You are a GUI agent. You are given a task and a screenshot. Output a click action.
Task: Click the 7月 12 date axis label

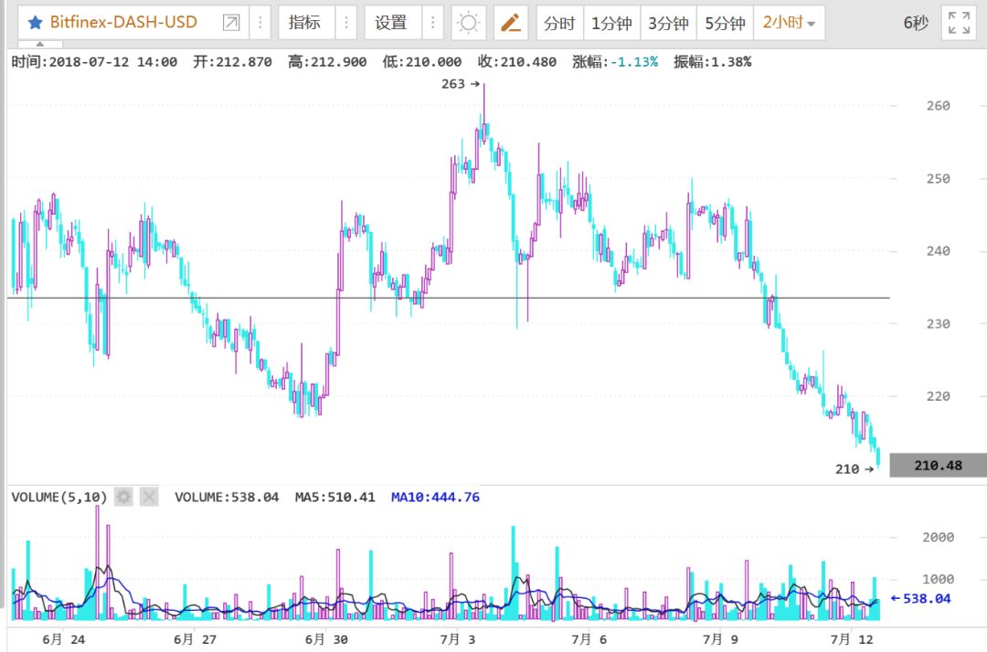(853, 639)
